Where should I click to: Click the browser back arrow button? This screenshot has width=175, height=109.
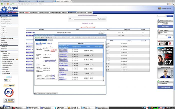pyautogui.click(x=2, y=4)
